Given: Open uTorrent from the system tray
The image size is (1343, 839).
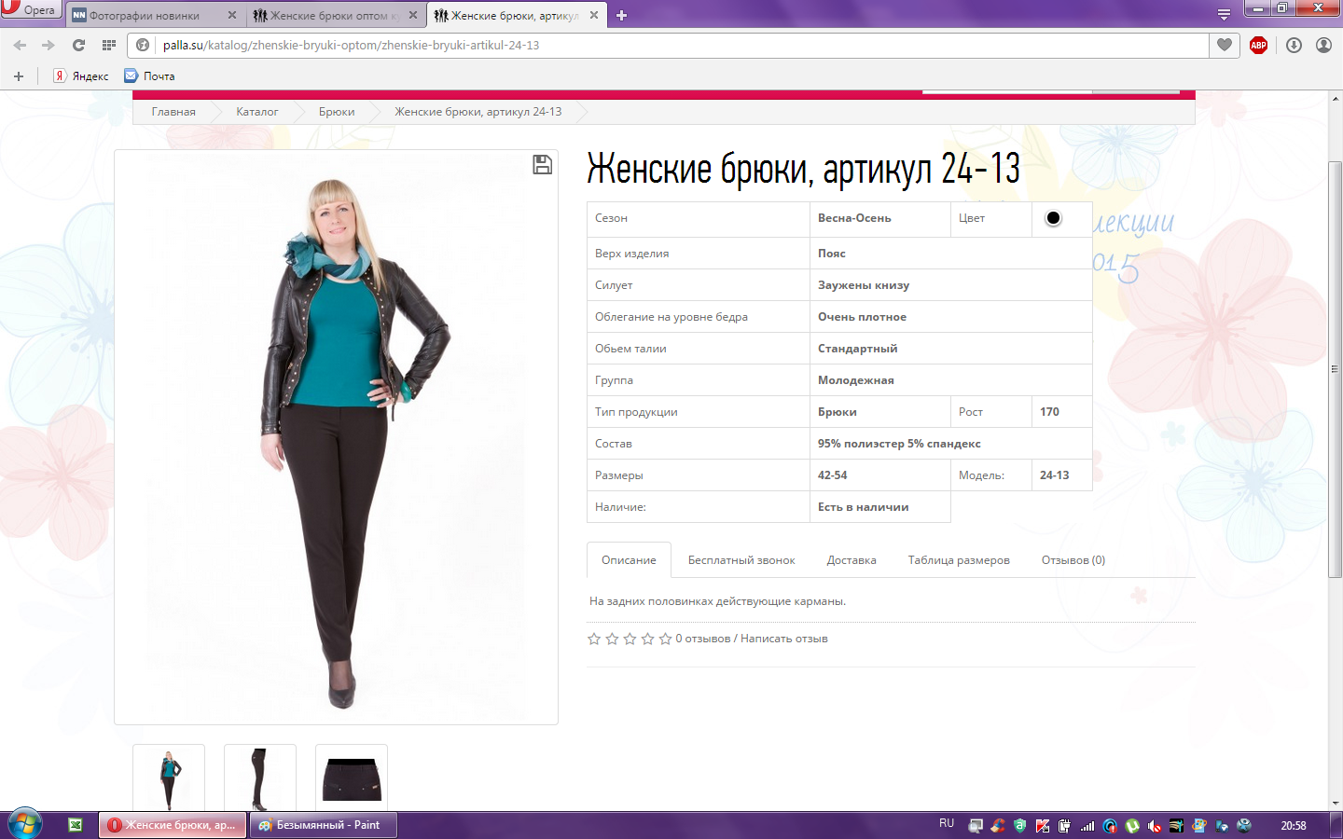Looking at the screenshot, I should coord(1132,826).
